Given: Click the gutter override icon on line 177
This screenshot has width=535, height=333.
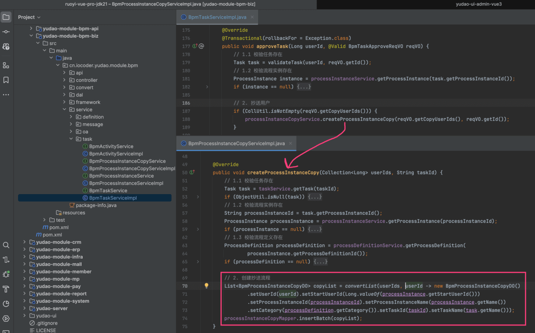Looking at the screenshot, I should click(x=195, y=46).
